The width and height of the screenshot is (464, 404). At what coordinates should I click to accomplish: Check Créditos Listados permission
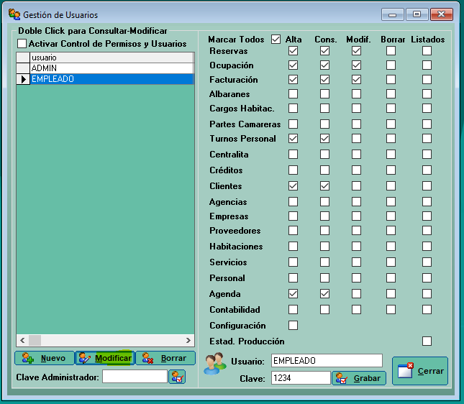click(427, 170)
